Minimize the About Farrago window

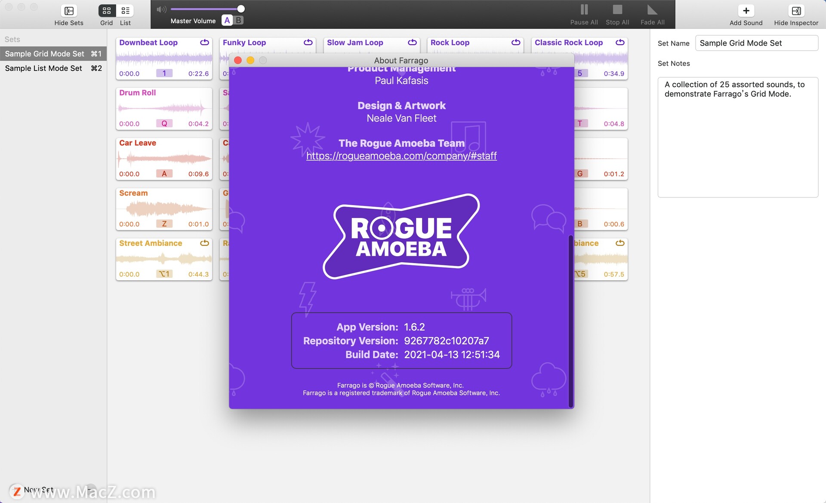250,60
